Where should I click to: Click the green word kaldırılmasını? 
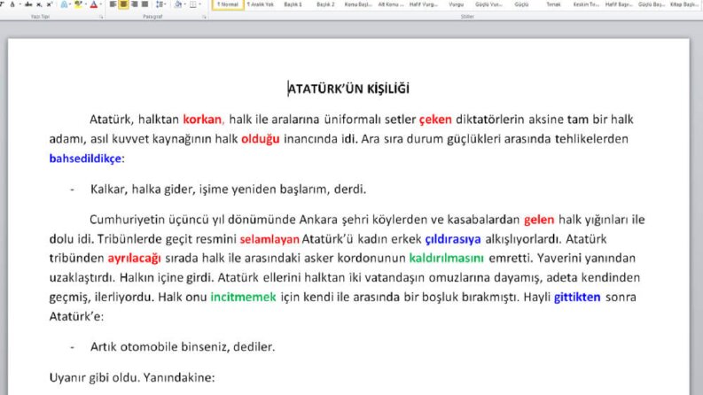point(447,259)
